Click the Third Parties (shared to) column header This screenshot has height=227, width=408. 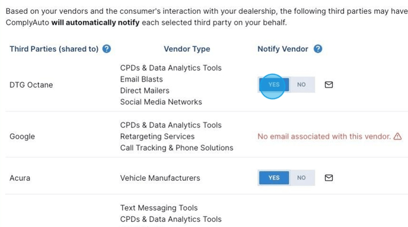[54, 49]
